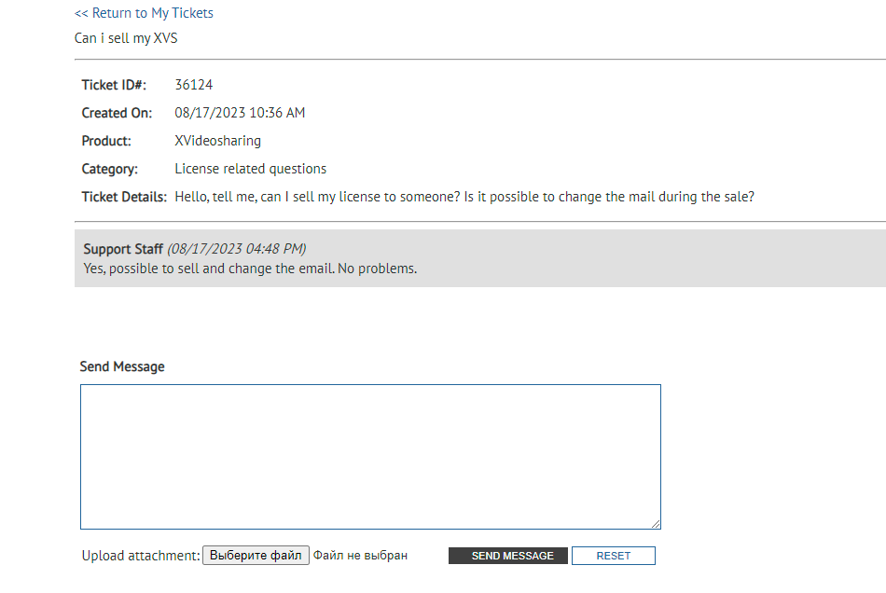Click the Ticket ID# field label
The width and height of the screenshot is (886, 593).
coord(114,85)
